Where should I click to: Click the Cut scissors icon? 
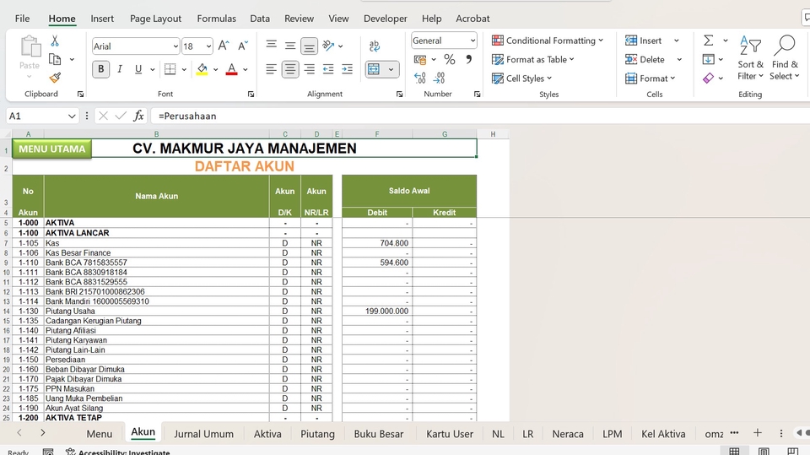55,41
